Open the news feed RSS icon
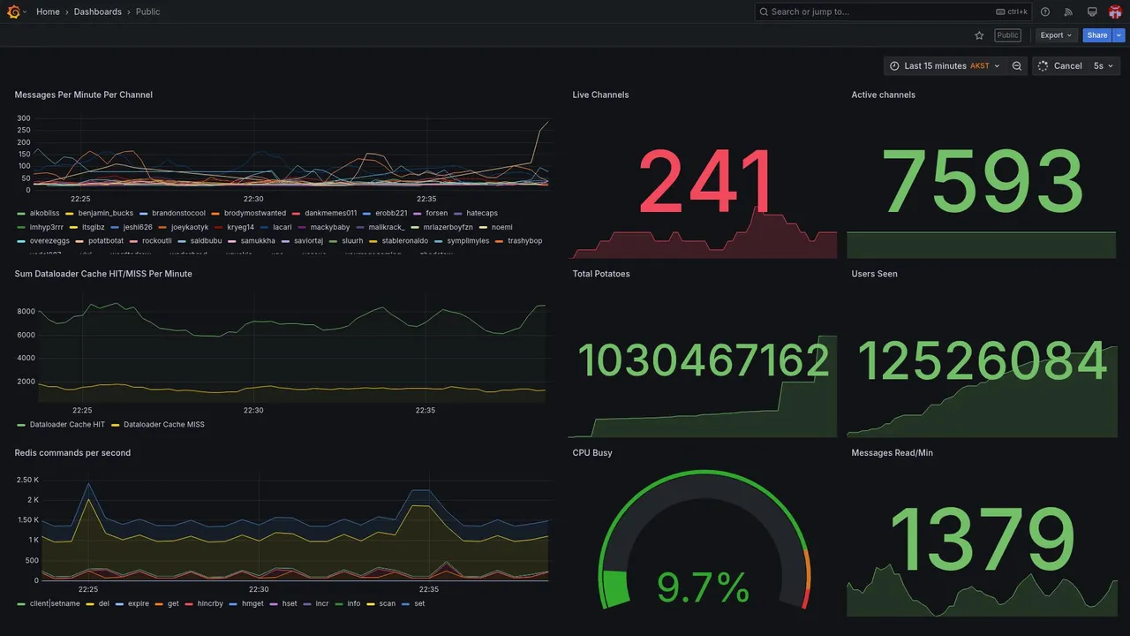The width and height of the screenshot is (1130, 636). (1068, 11)
